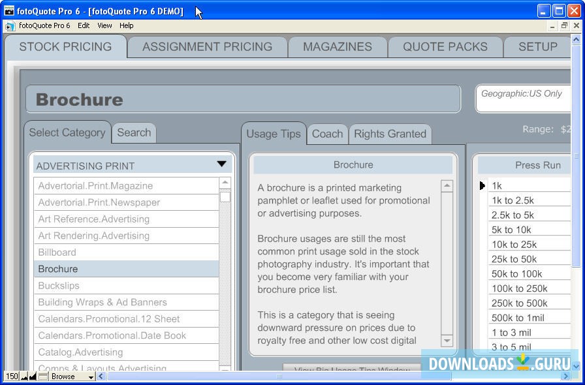Click the horizontal scrollbar thumb

coord(279,376)
